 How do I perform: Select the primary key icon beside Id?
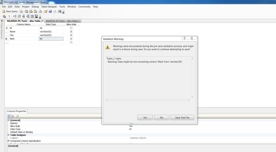click(x=7, y=28)
